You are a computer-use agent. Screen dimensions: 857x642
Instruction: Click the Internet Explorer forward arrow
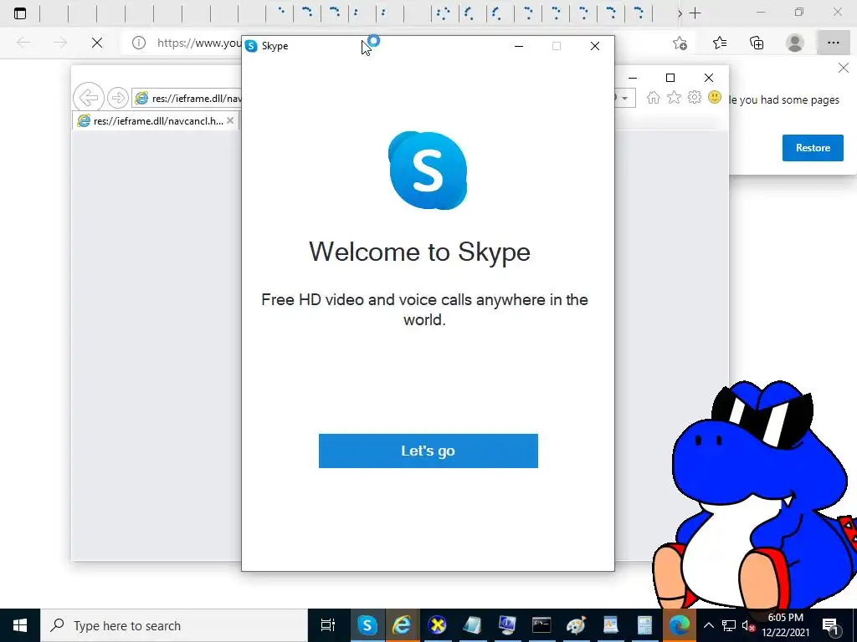point(117,98)
